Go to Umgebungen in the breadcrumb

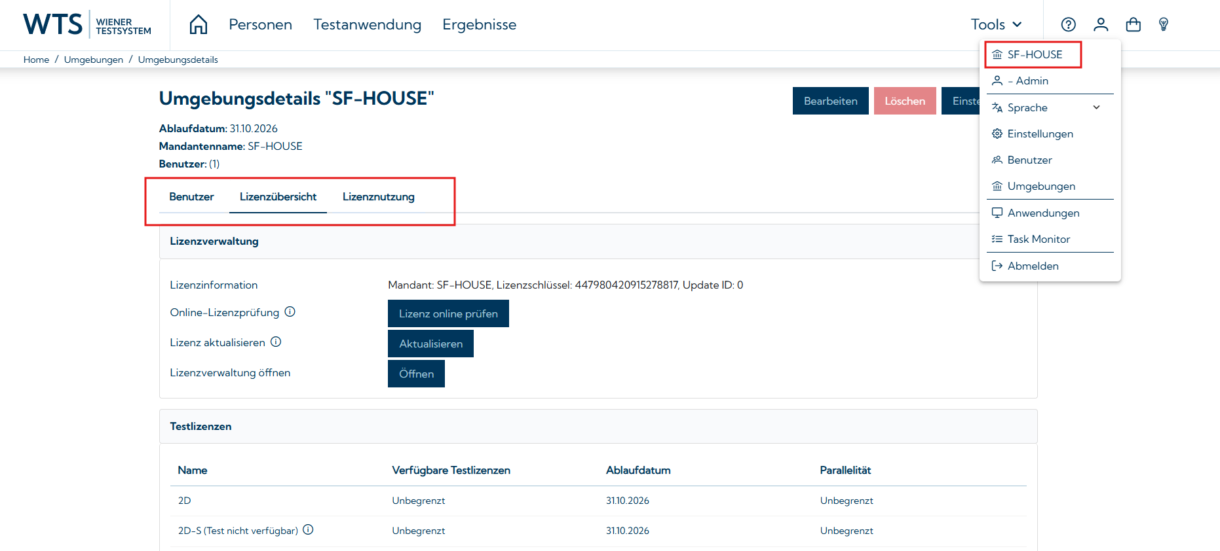[94, 60]
